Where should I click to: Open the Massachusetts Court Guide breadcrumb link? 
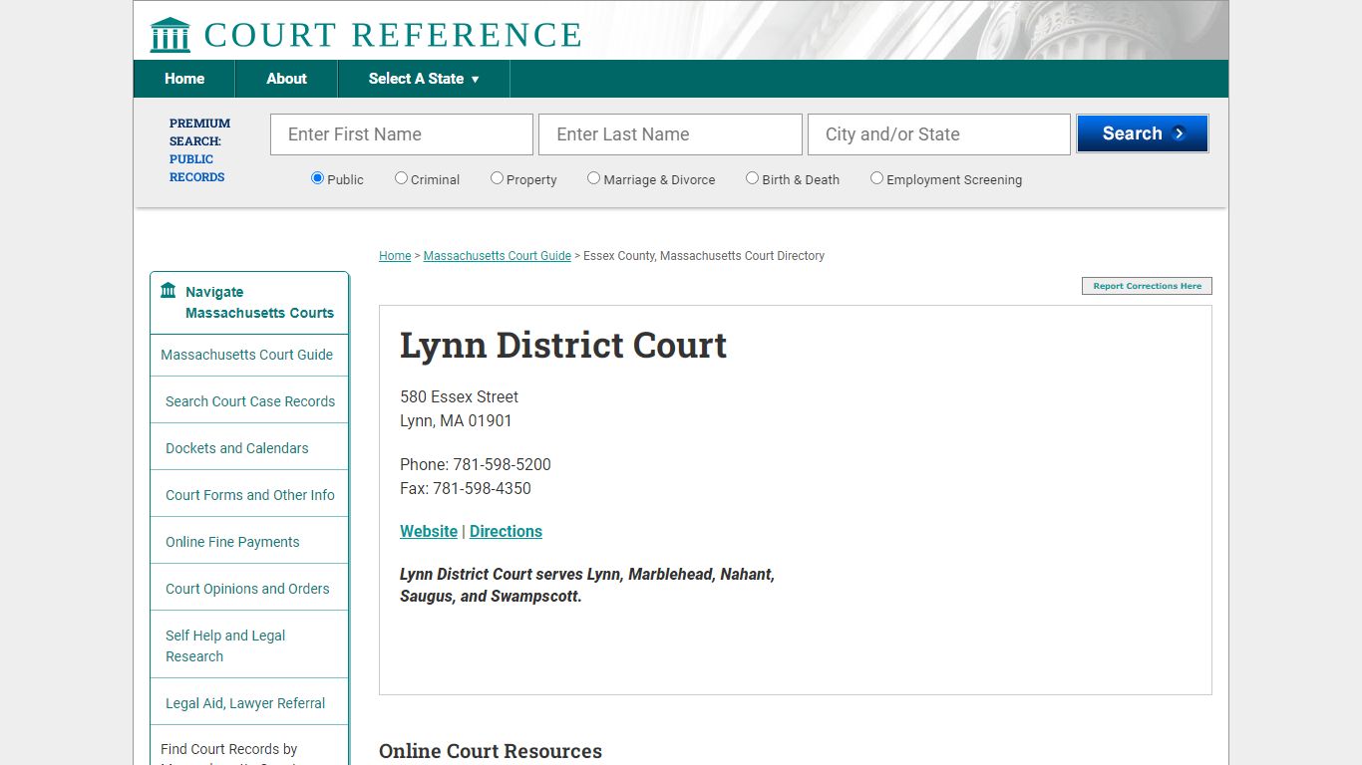point(497,256)
